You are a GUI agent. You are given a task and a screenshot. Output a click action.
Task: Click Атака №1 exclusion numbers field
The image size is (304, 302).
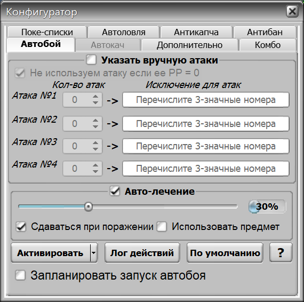coord(206,100)
